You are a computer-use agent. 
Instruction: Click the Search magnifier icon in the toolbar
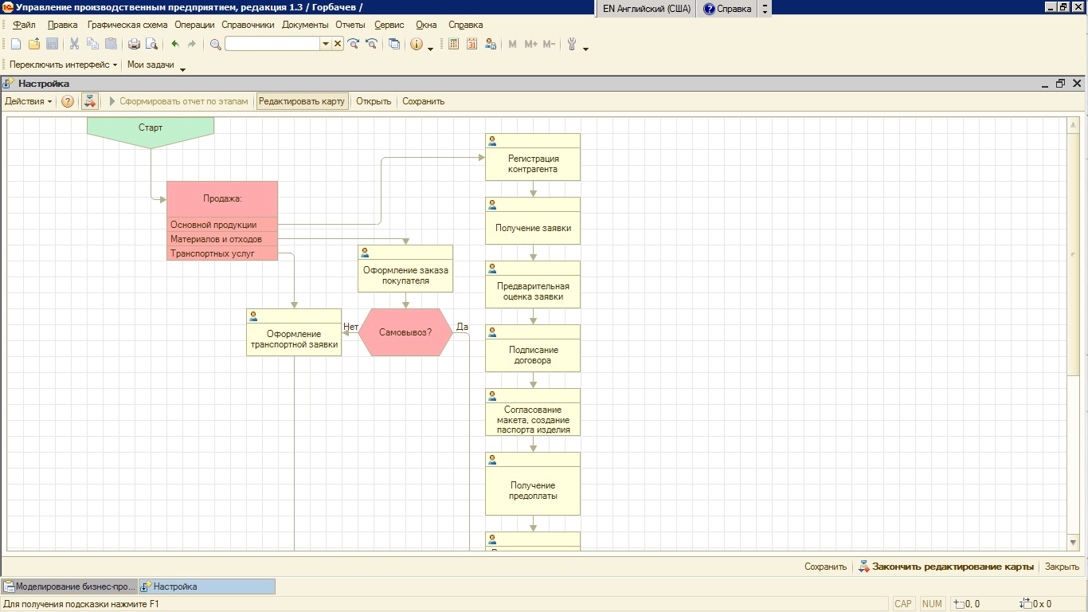click(x=215, y=45)
